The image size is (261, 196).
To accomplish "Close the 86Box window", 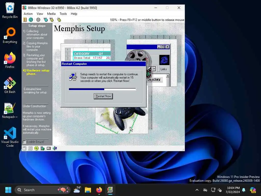I will point(179,8).
